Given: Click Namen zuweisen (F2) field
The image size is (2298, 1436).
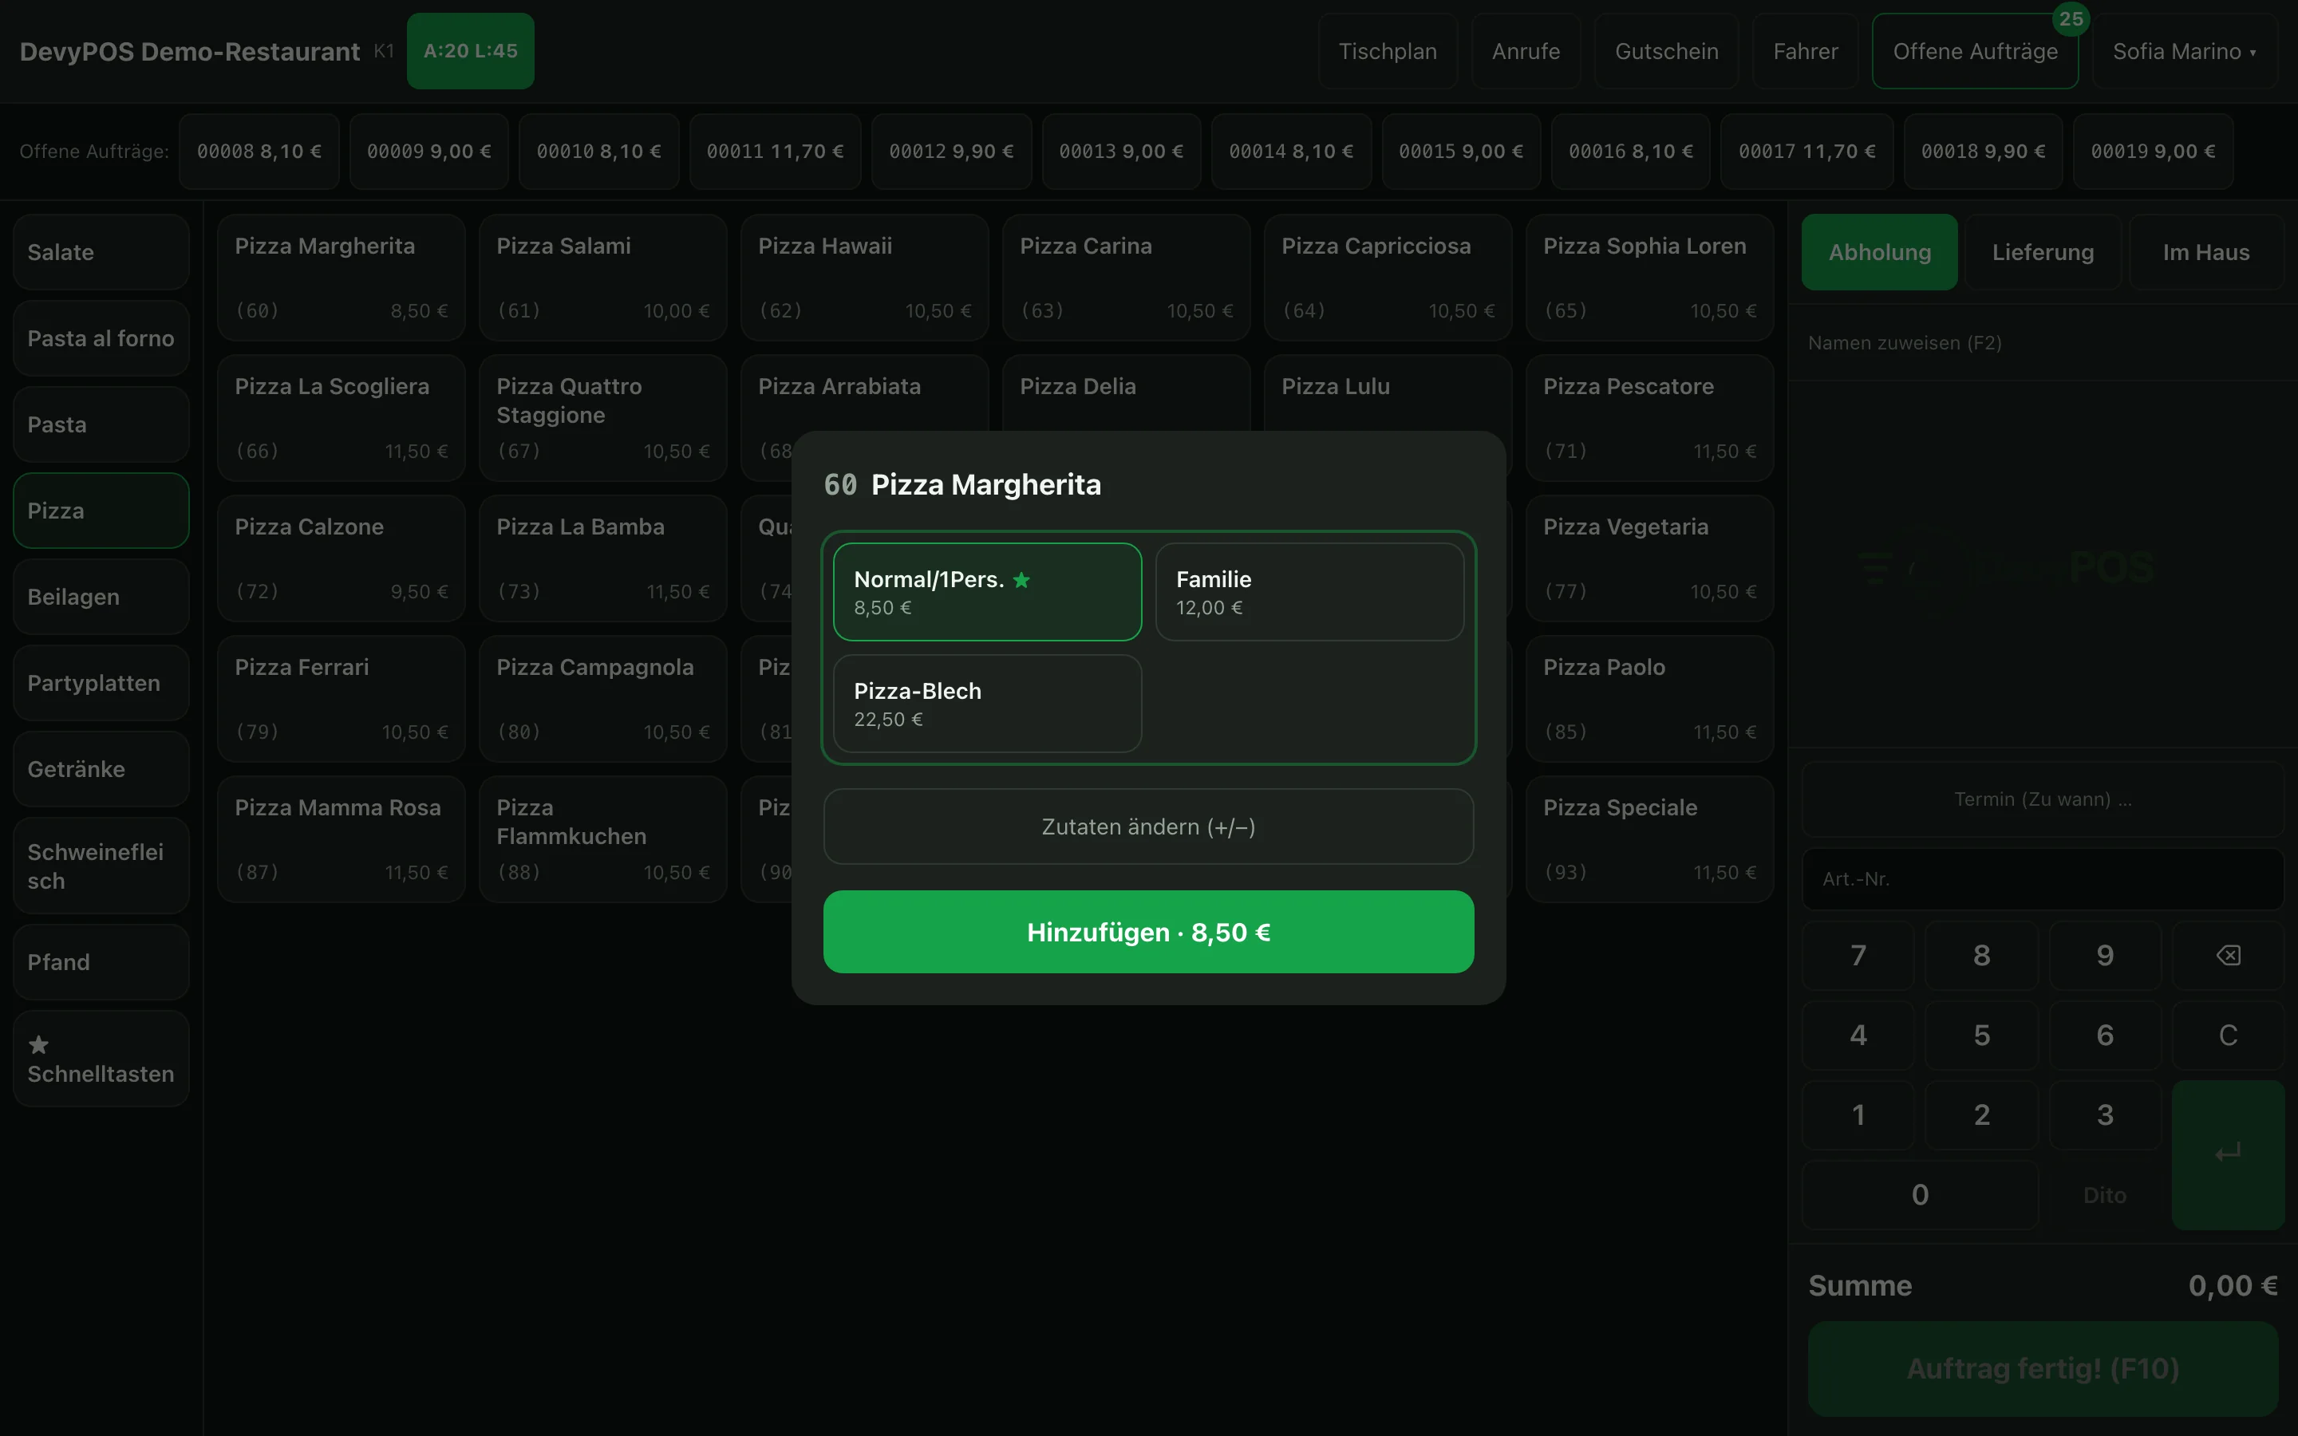Looking at the screenshot, I should tap(2043, 343).
